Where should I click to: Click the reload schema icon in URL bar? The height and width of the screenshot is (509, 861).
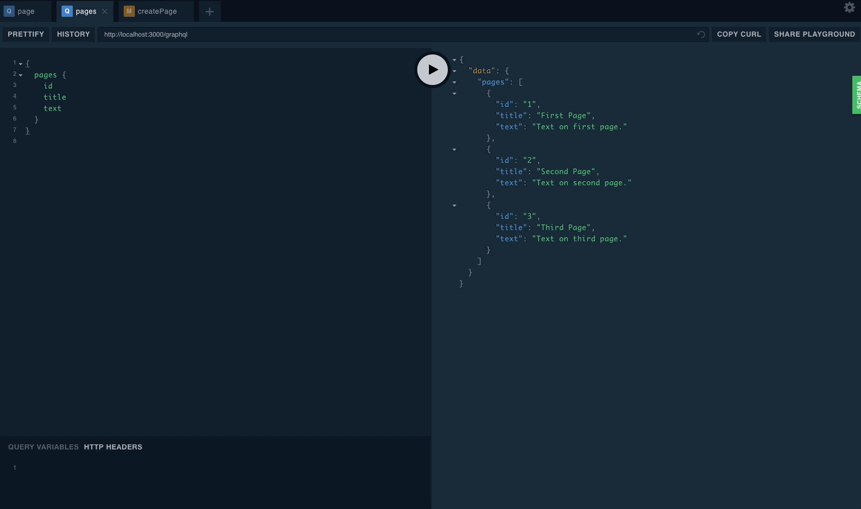pyautogui.click(x=701, y=35)
